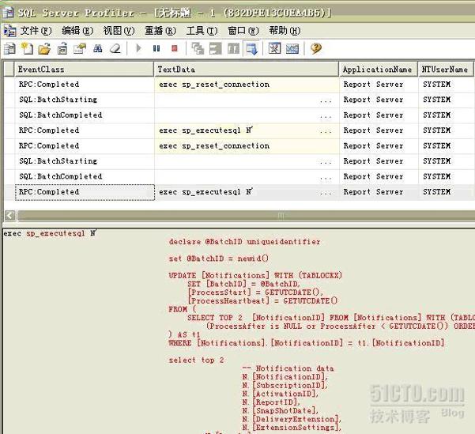Click the New Template icon with star
Image resolution: width=475 pixels, height=434 pixels.
(x=27, y=48)
